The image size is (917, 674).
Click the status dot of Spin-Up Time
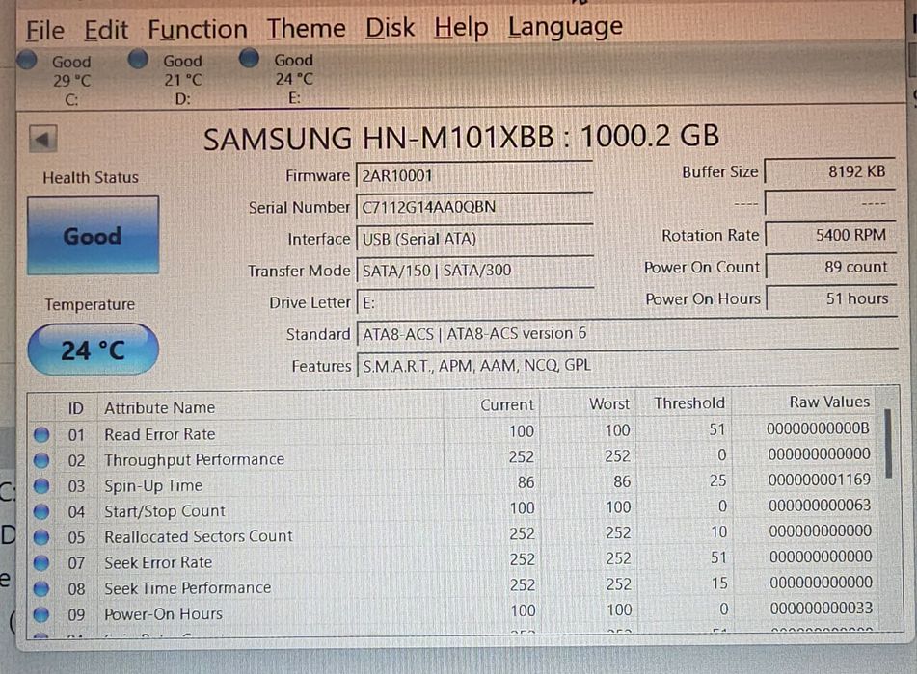tap(40, 486)
